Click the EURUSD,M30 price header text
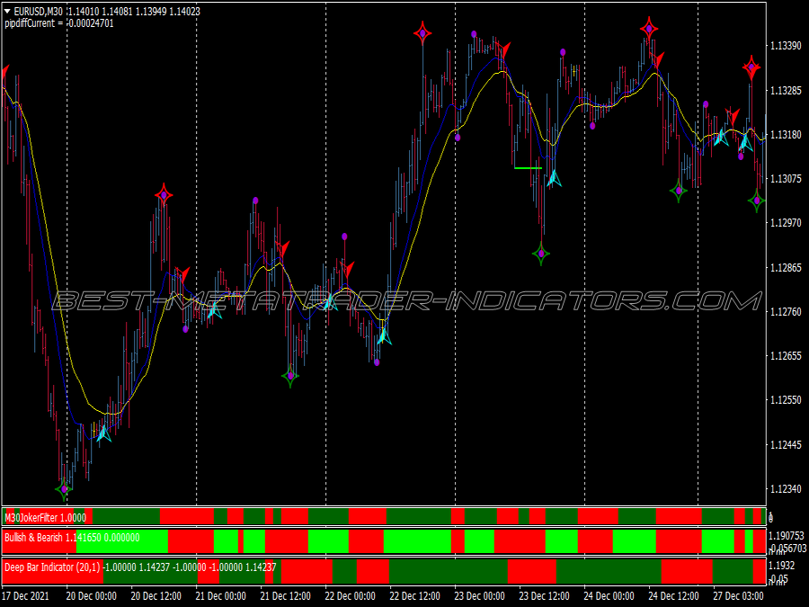This screenshot has height=607, width=809. [x=107, y=11]
